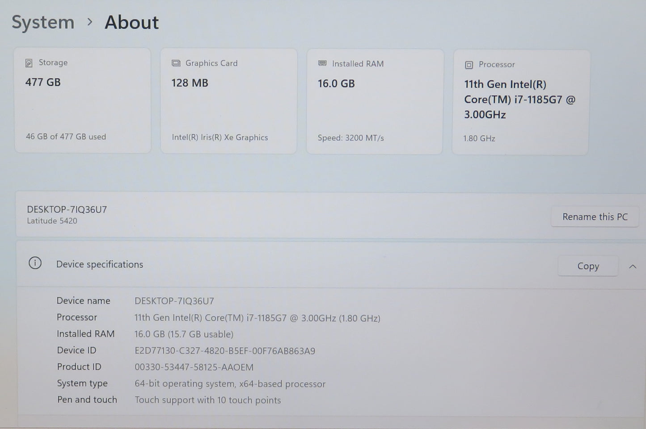646x429 pixels.
Task: Click the Installed RAM memory icon
Action: 322,63
